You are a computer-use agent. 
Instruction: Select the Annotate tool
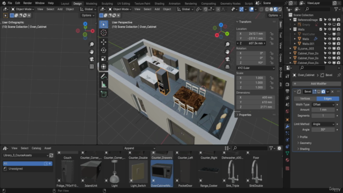point(103,76)
